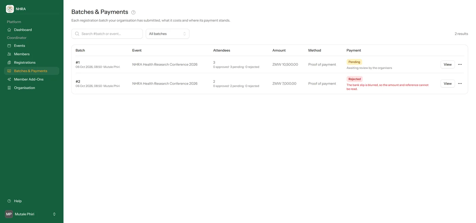Click the Payment column header
Image resolution: width=476 pixels, height=223 pixels.
[354, 51]
